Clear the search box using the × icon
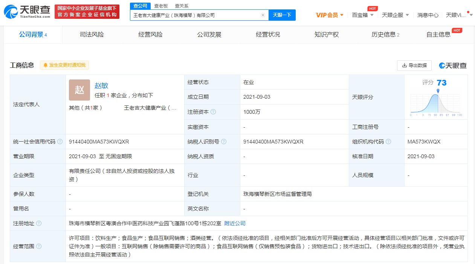Viewport: 475px width, 264px height. (x=263, y=14)
